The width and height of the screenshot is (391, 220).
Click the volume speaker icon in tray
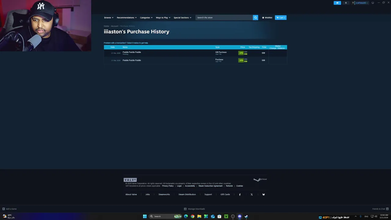[x=376, y=216]
